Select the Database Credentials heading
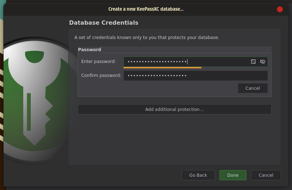 tap(104, 23)
